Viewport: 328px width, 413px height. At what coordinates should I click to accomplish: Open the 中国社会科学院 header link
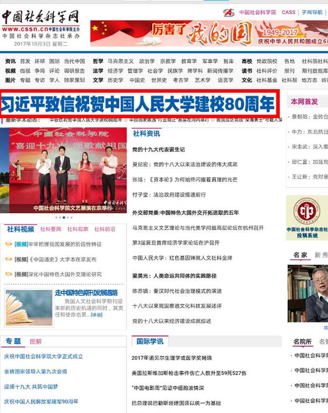click(258, 12)
